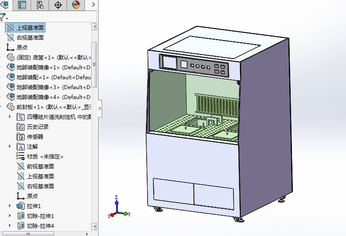
Task: Click the nested 上视基准面 plane icon under 前封板
Action: (21, 176)
